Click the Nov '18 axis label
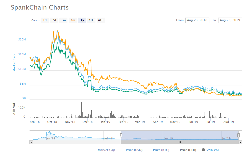The height and width of the screenshot is (157, 245). 70,122
